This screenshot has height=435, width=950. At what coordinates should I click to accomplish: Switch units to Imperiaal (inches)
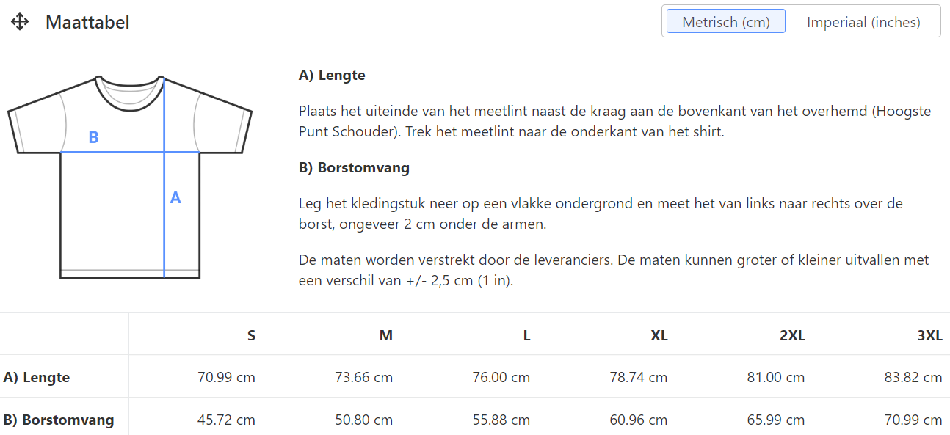pos(863,22)
